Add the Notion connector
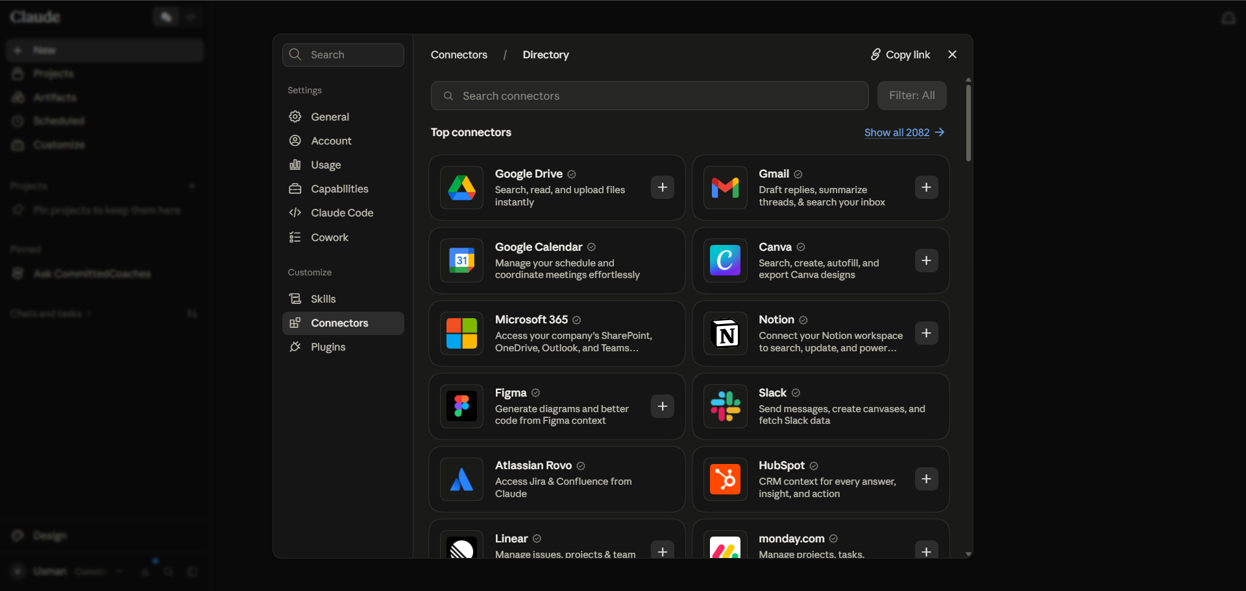The width and height of the screenshot is (1246, 591). coord(927,333)
